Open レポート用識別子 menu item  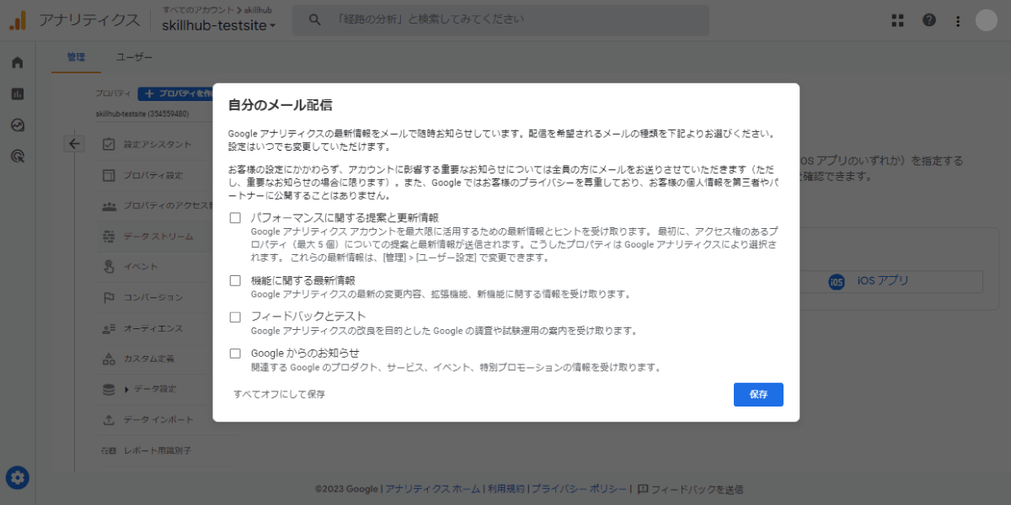point(158,450)
